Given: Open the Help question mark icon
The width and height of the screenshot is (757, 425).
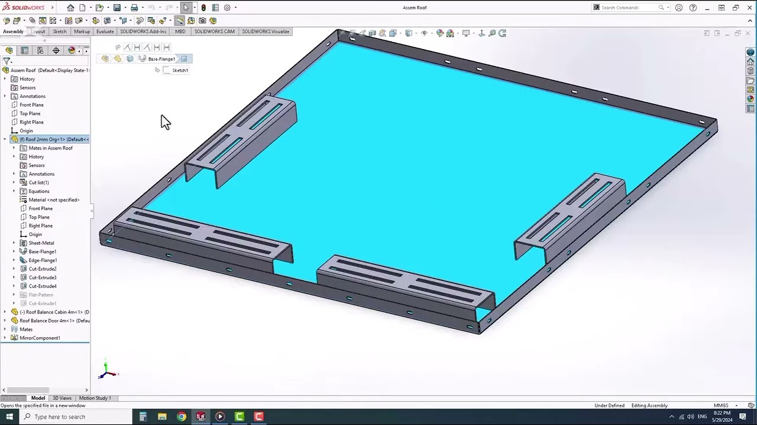Looking at the screenshot, I should (x=693, y=8).
